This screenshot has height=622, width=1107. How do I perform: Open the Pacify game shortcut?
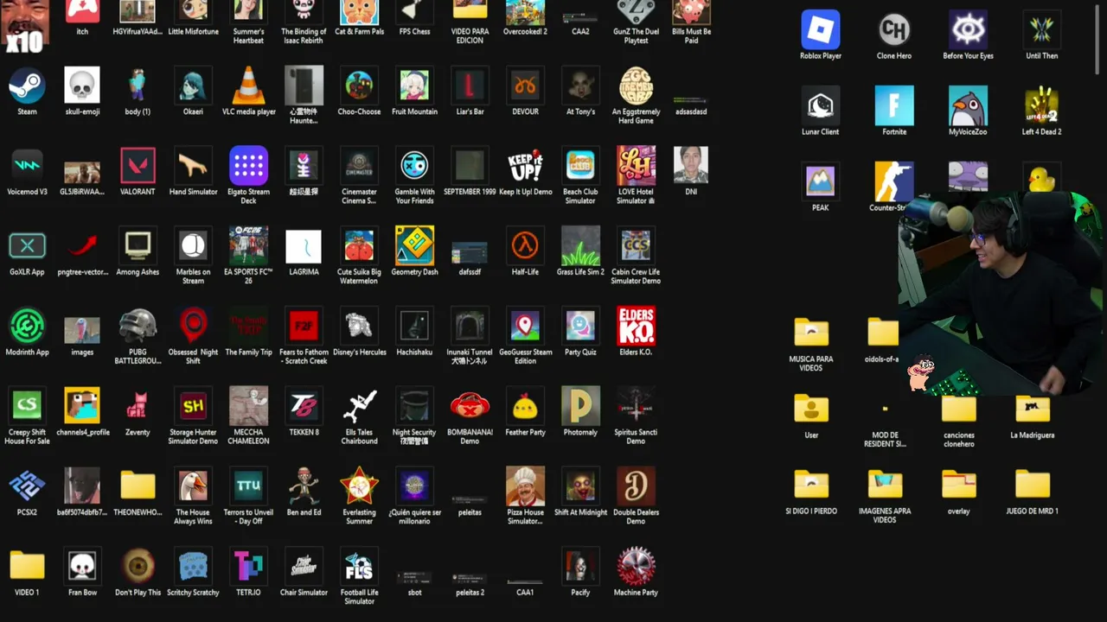580,567
